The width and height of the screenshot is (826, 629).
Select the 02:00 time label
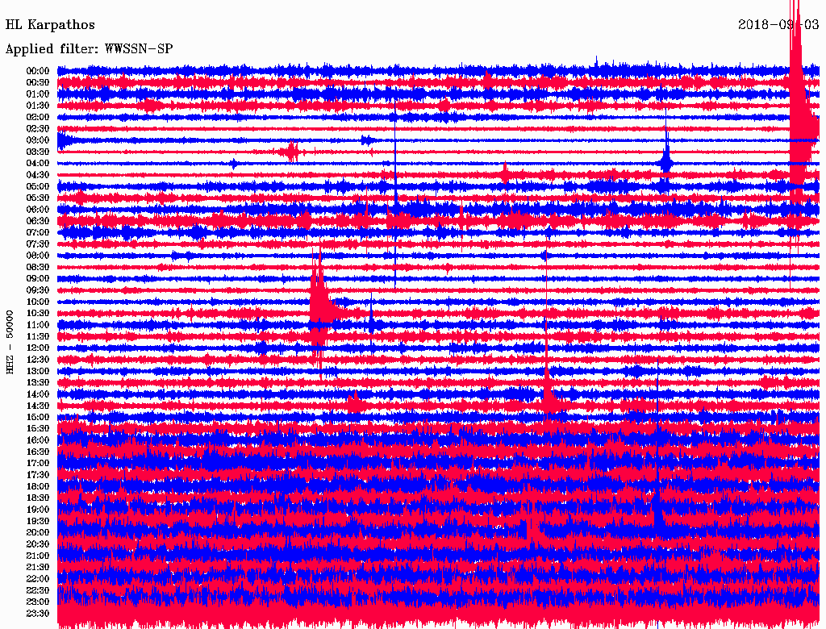click(37, 118)
